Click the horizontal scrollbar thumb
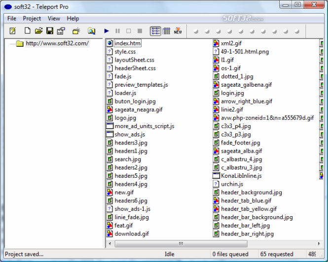The height and width of the screenshot is (262, 328). (x=181, y=244)
